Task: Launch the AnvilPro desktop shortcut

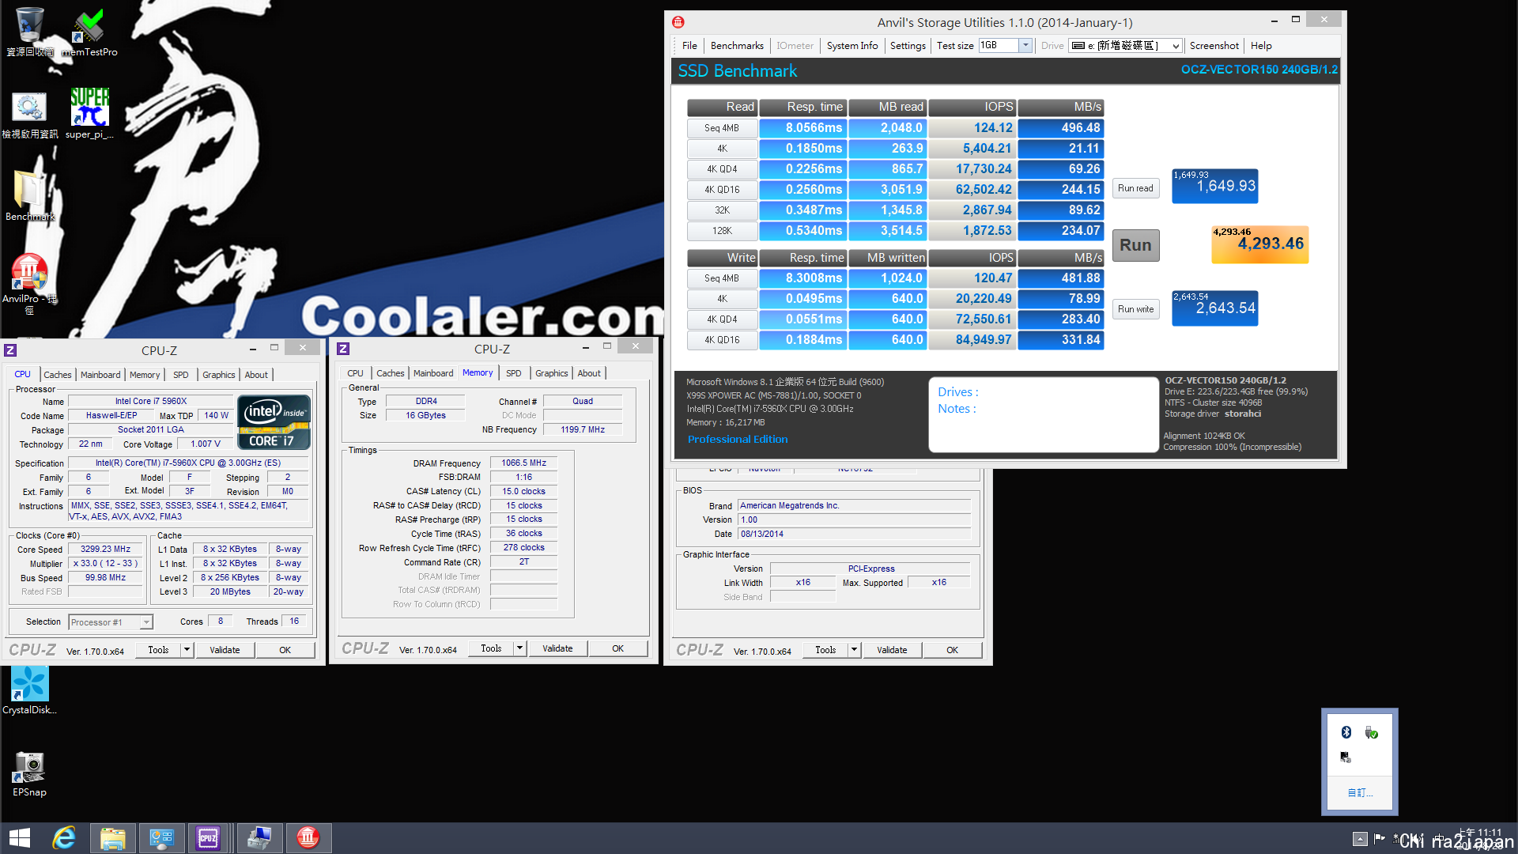Action: click(29, 282)
